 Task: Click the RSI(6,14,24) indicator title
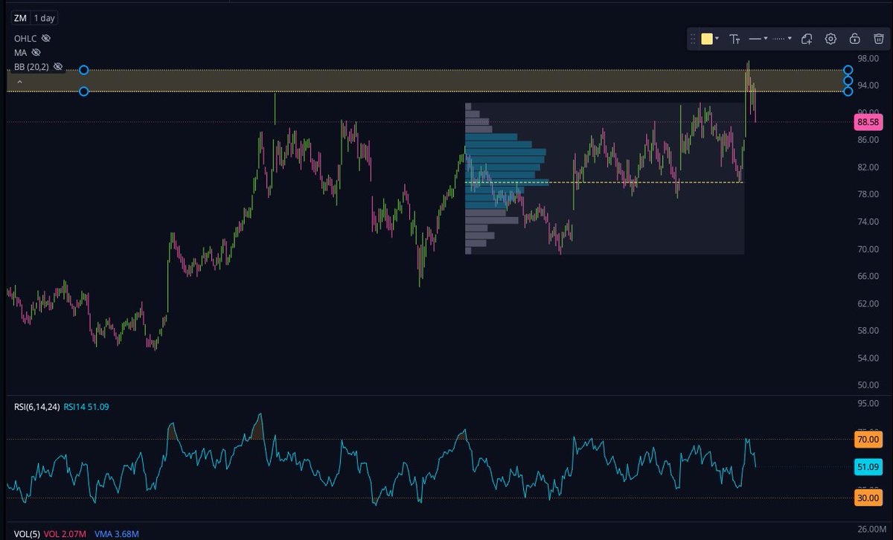[37, 407]
